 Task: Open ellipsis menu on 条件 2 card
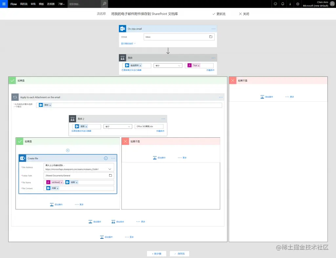(163, 119)
